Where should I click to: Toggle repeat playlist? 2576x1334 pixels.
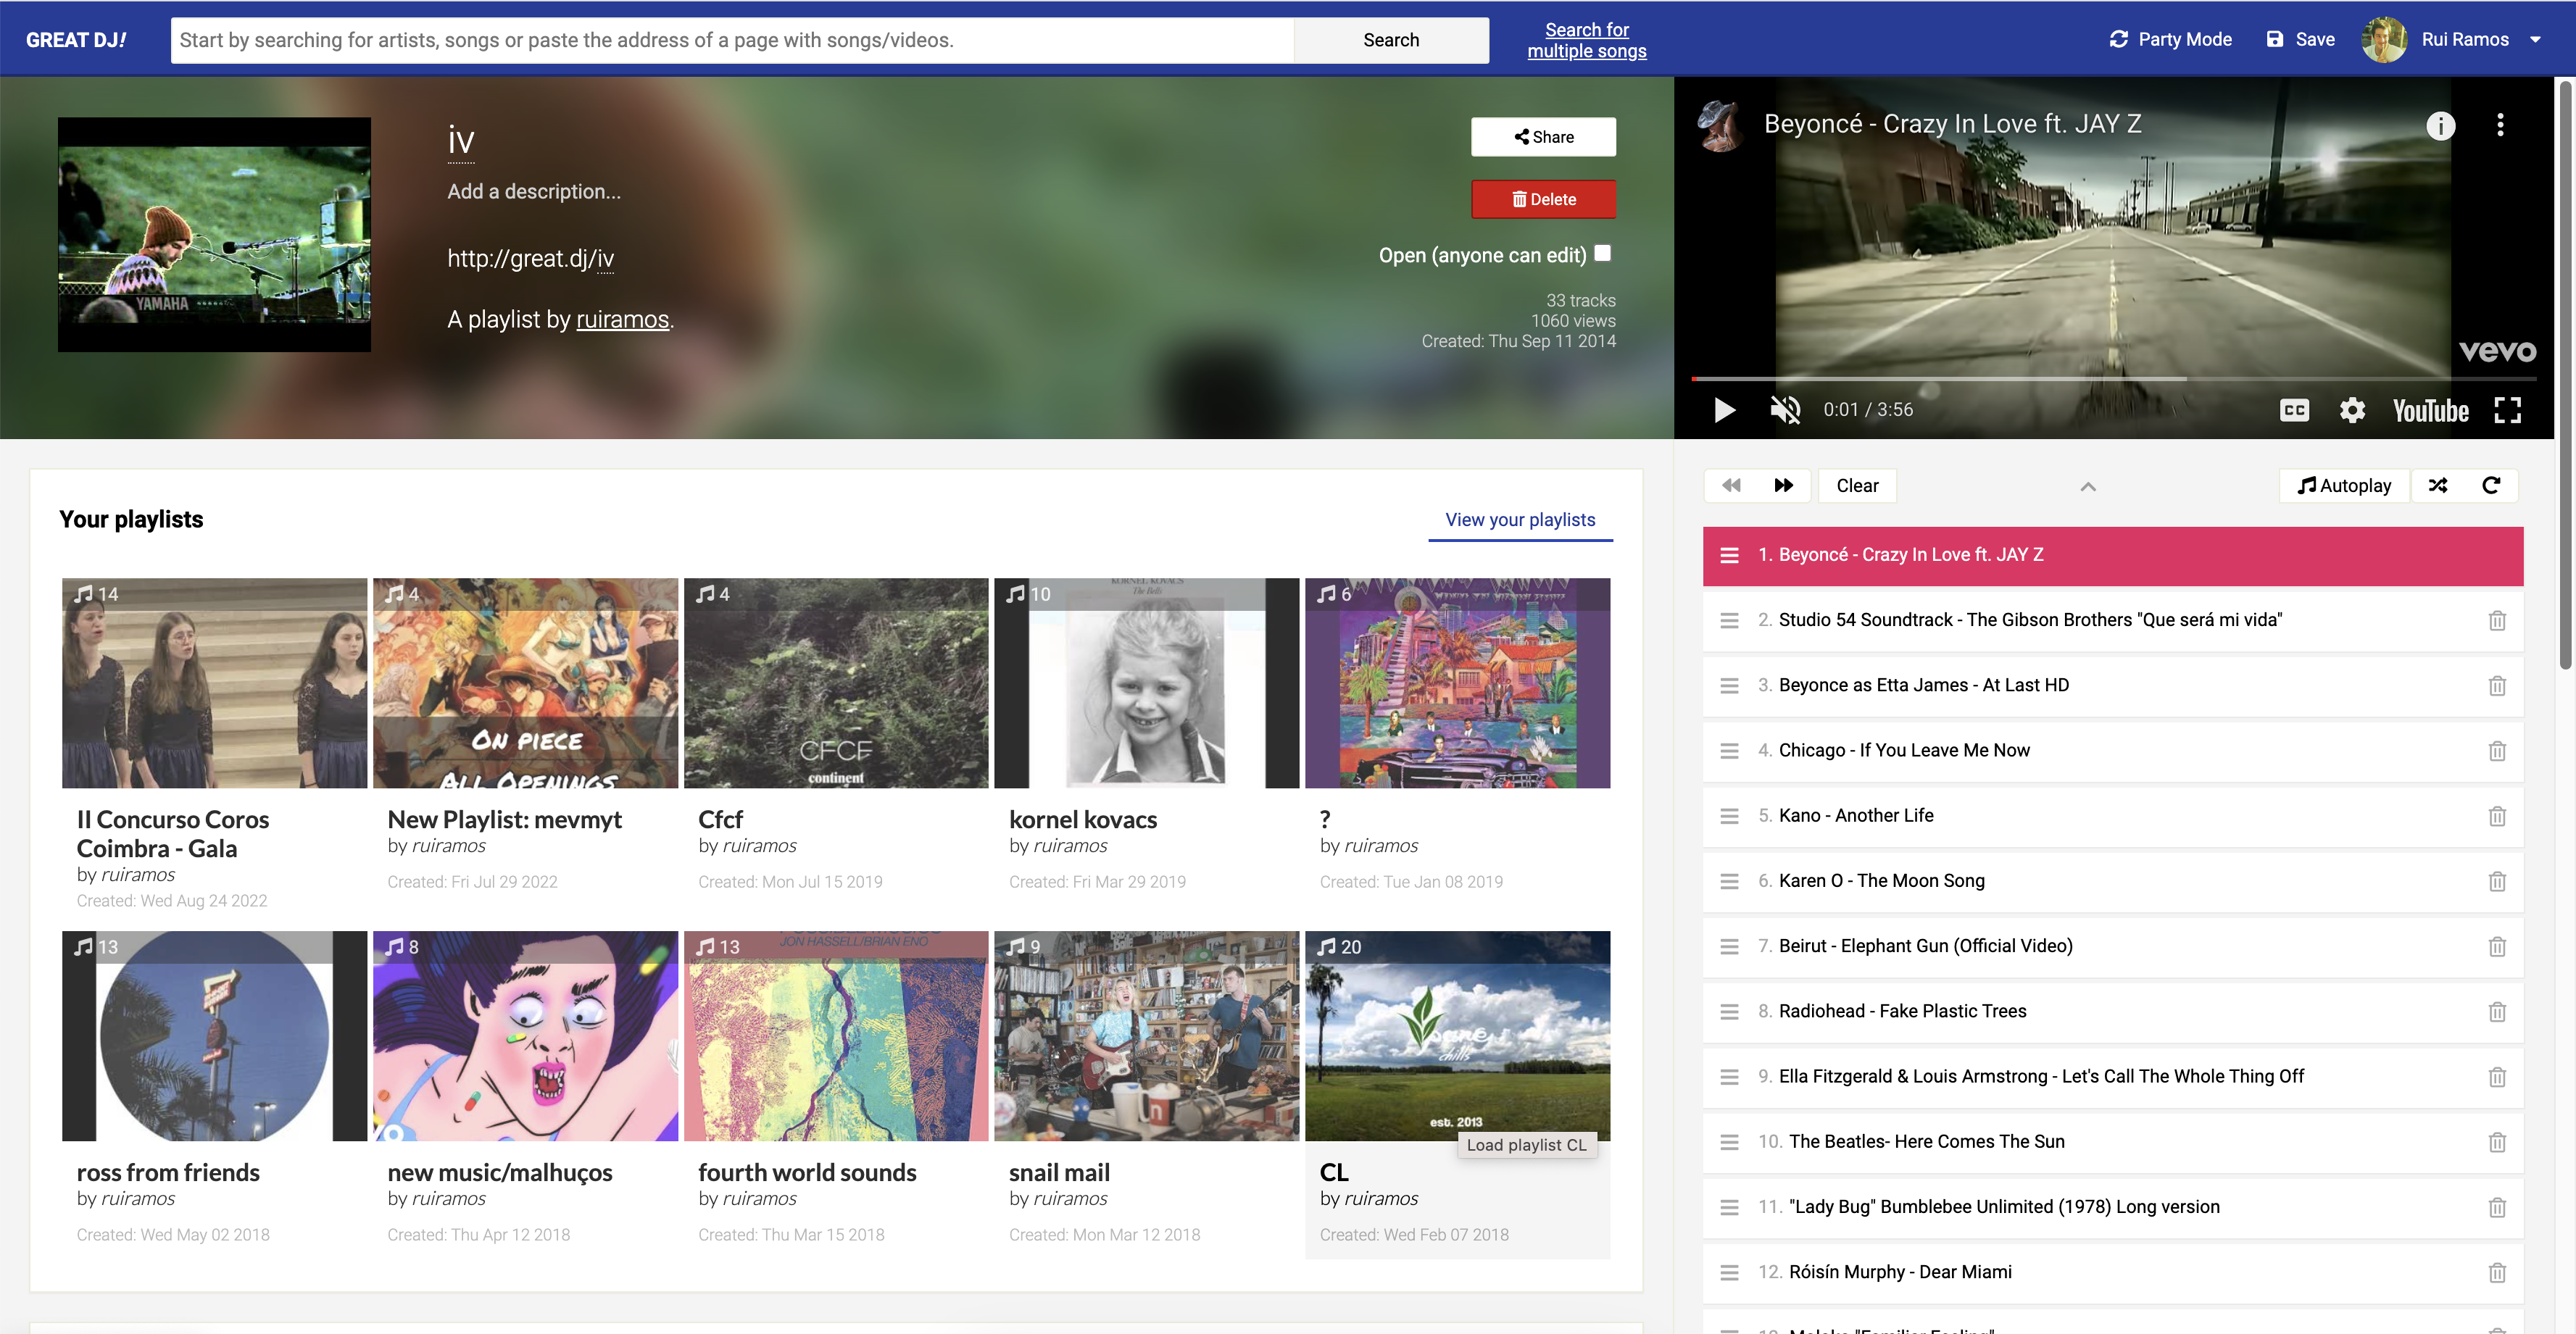tap(2491, 486)
